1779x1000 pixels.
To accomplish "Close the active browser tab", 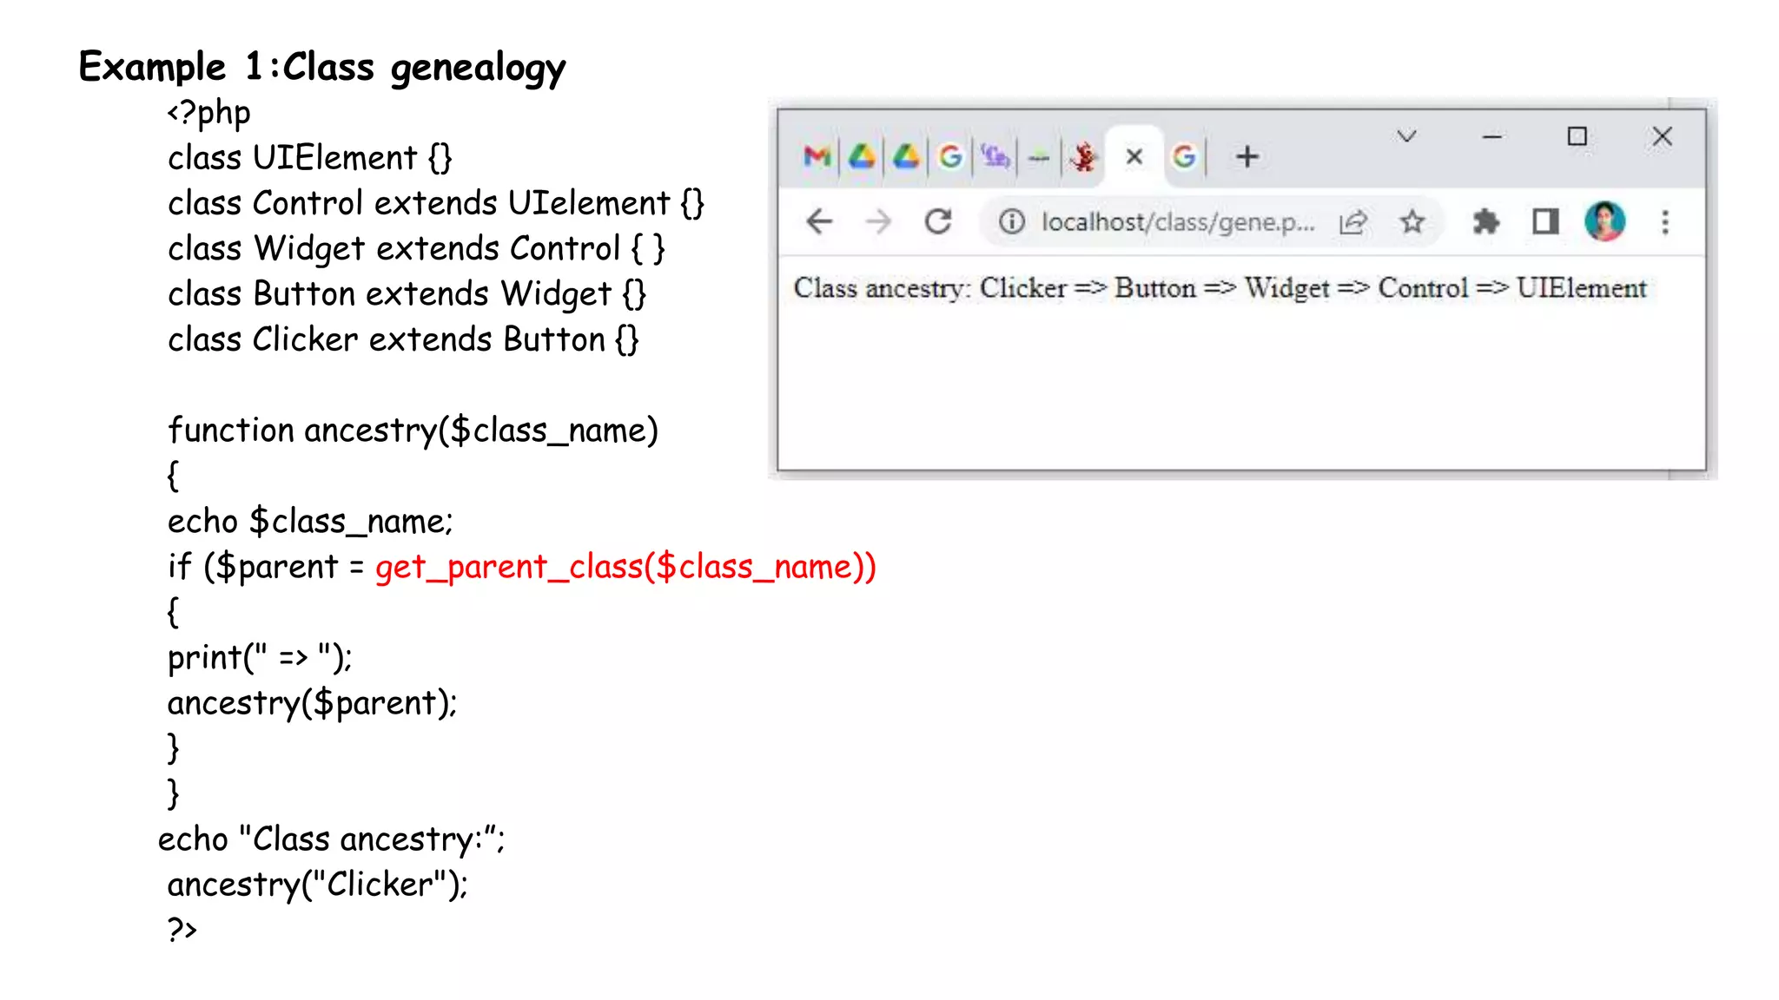I will pyautogui.click(x=1134, y=157).
